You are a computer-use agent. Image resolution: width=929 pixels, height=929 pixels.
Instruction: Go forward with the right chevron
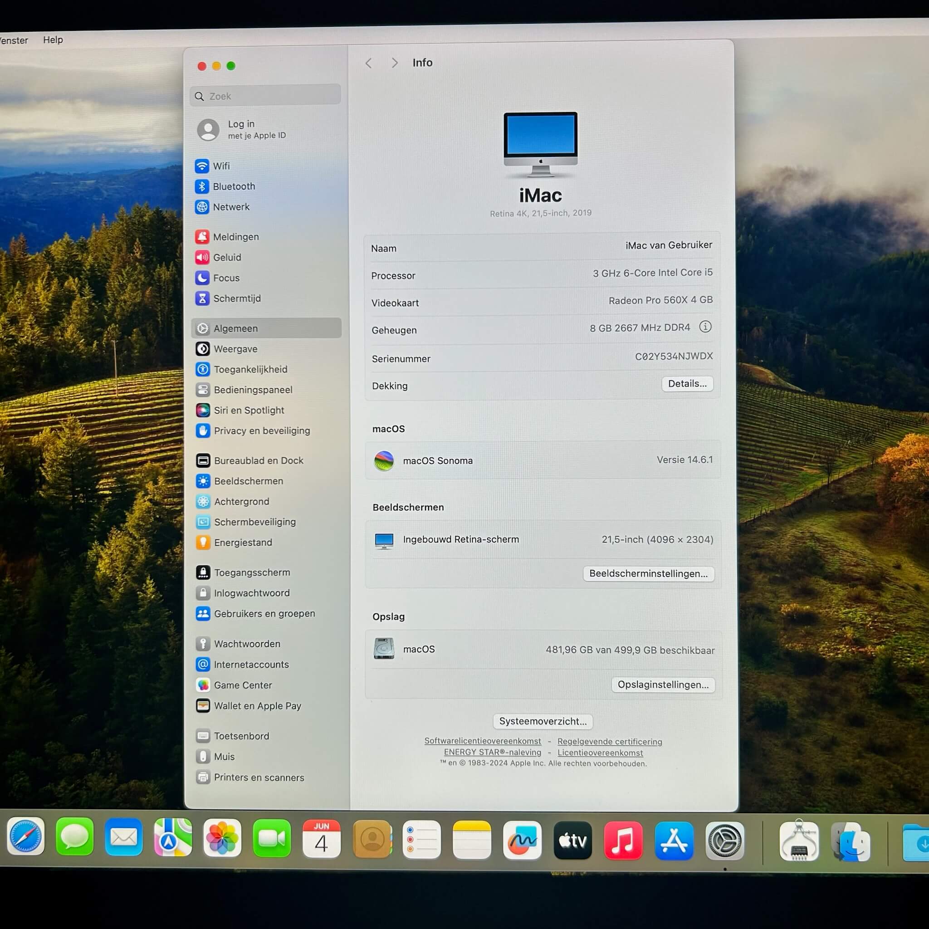394,63
